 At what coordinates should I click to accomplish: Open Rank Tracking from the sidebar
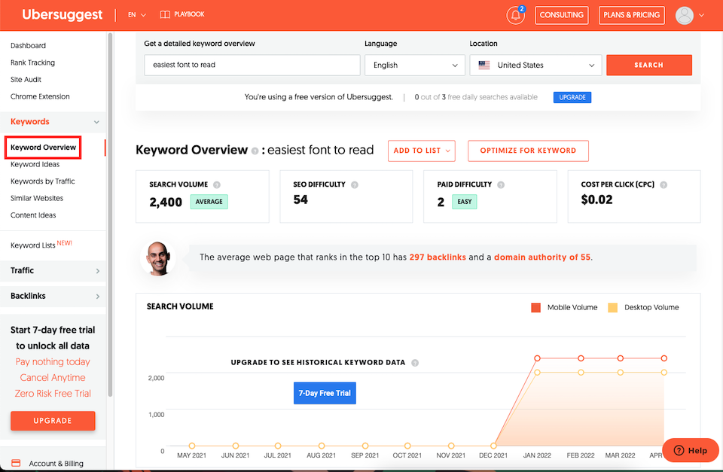32,62
